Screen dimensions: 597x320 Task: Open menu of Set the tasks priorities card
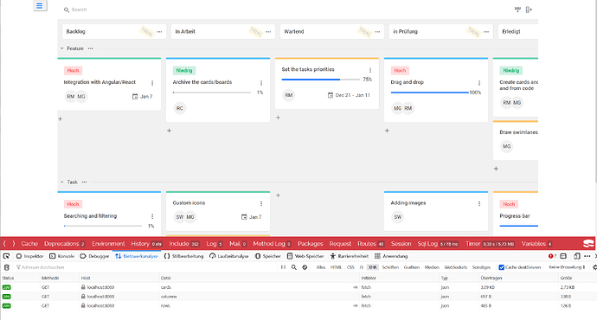tap(370, 70)
